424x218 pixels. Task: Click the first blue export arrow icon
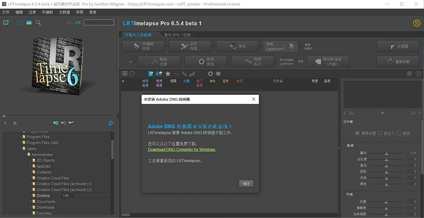tap(151, 73)
